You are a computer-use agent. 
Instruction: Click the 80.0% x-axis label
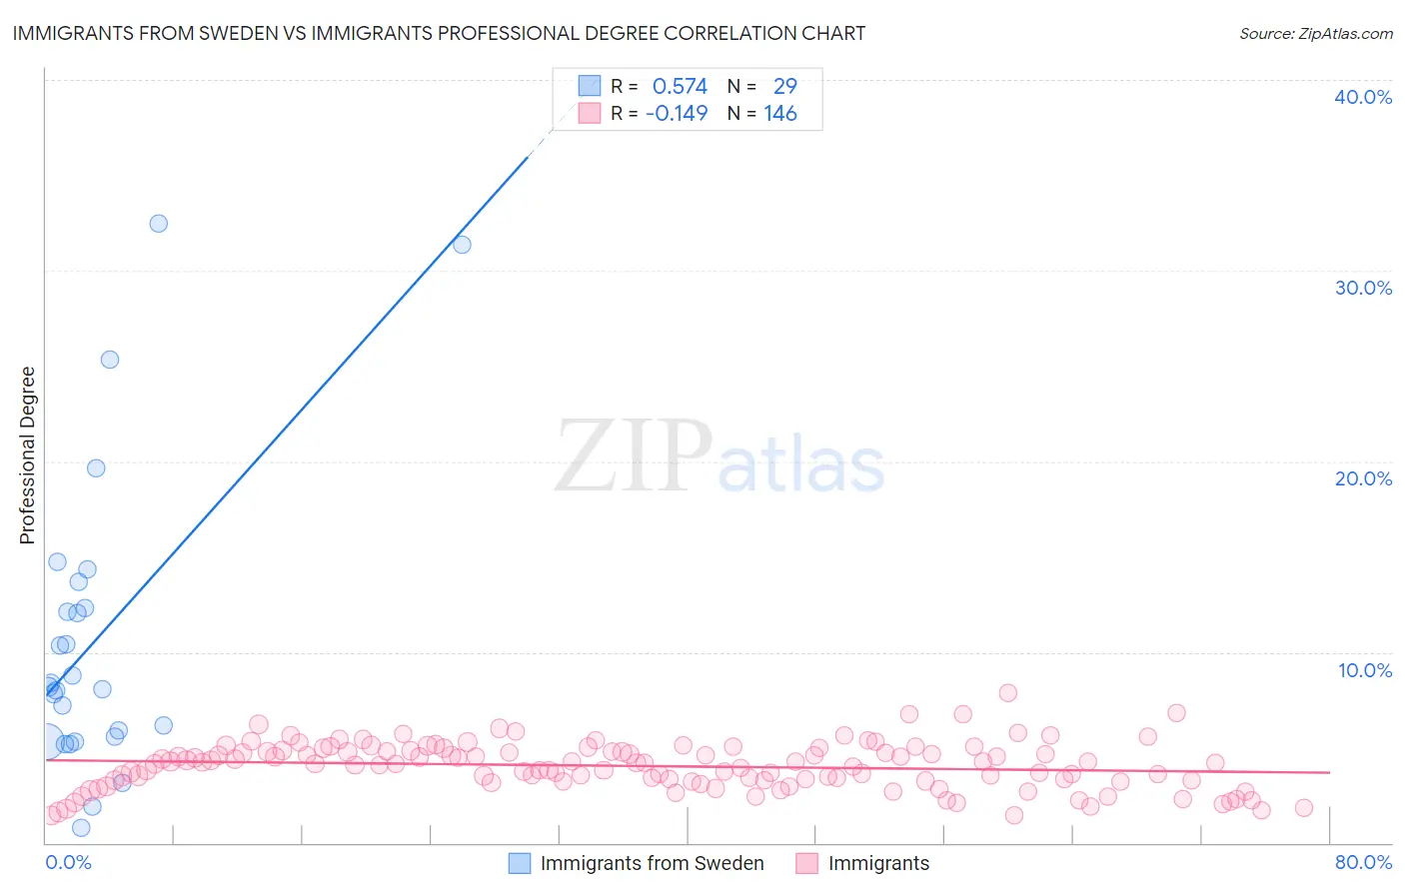pyautogui.click(x=1363, y=862)
